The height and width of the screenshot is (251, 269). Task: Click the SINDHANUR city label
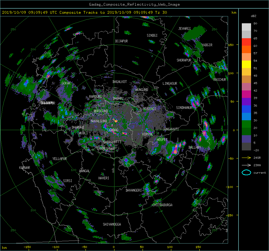(x=184, y=108)
